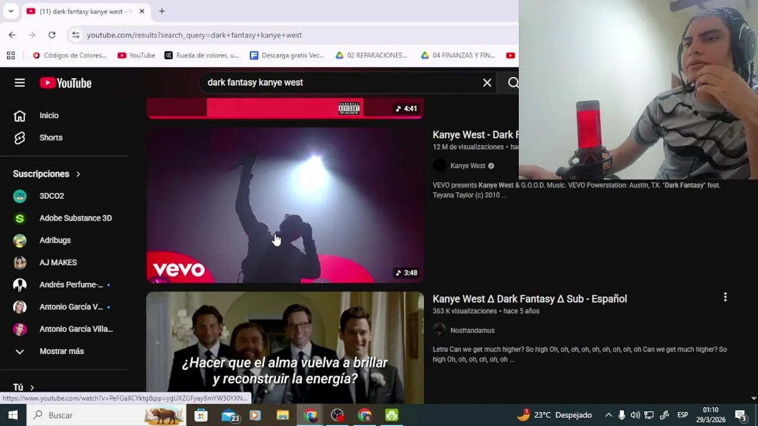This screenshot has width=758, height=426.
Task: Click the search magnifier button
Action: coord(513,83)
